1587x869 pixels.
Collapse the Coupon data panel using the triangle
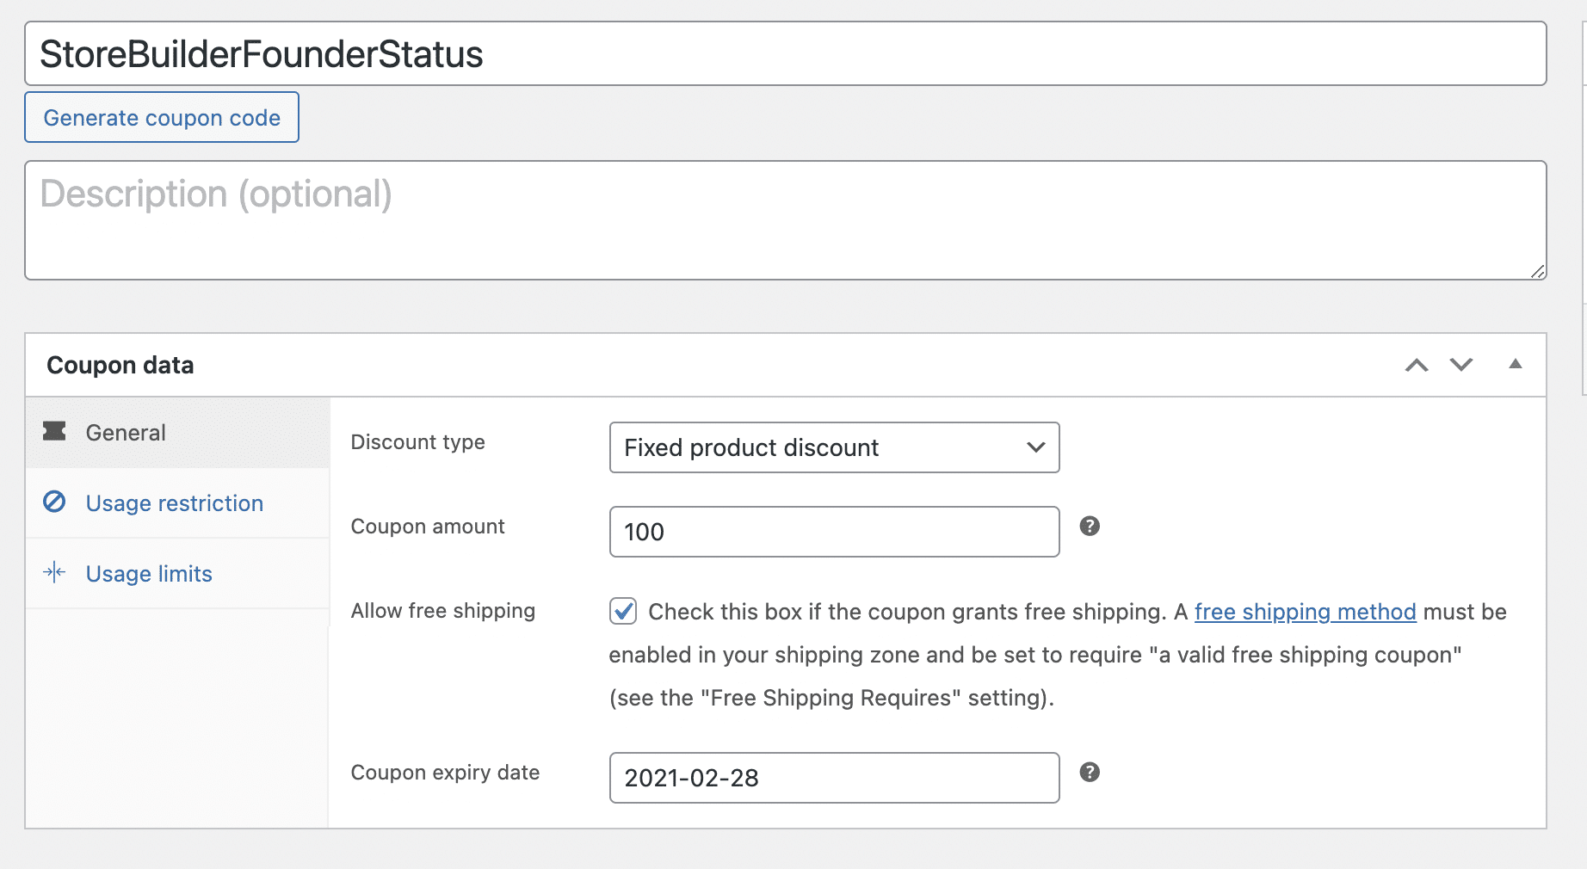pos(1516,364)
